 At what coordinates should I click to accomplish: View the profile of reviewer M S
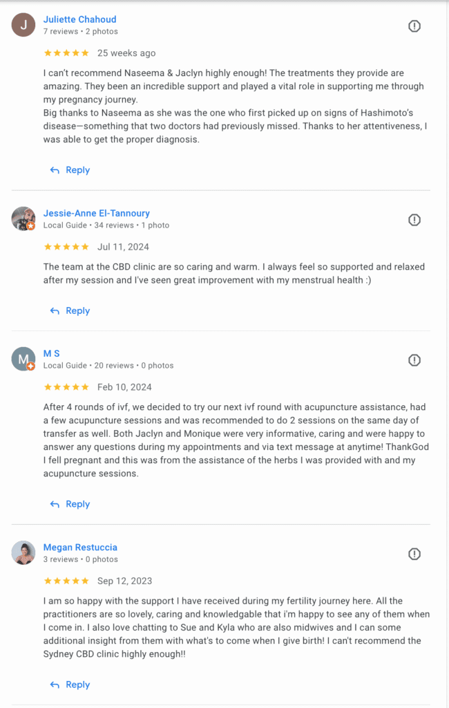click(51, 353)
